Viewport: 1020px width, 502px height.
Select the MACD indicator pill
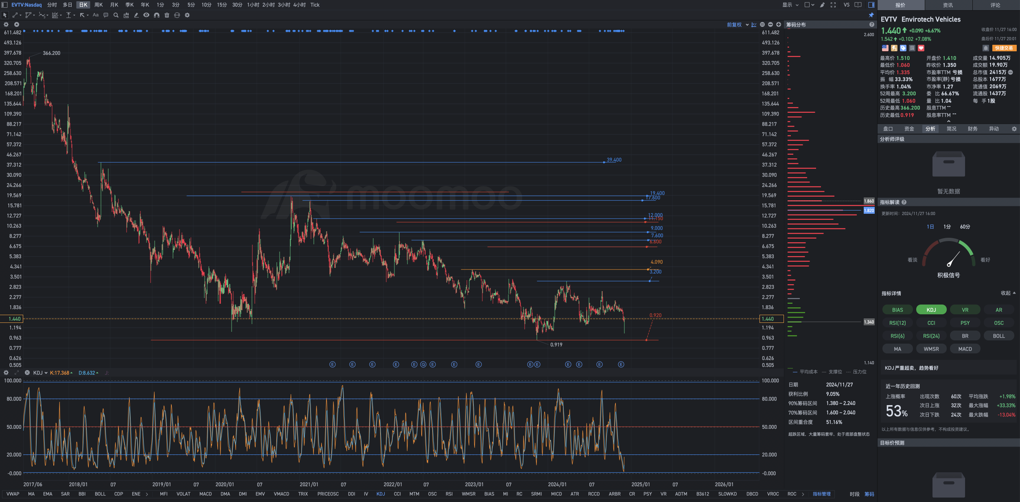(965, 349)
